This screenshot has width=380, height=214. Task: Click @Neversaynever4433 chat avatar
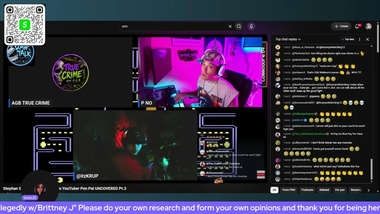click(278, 173)
